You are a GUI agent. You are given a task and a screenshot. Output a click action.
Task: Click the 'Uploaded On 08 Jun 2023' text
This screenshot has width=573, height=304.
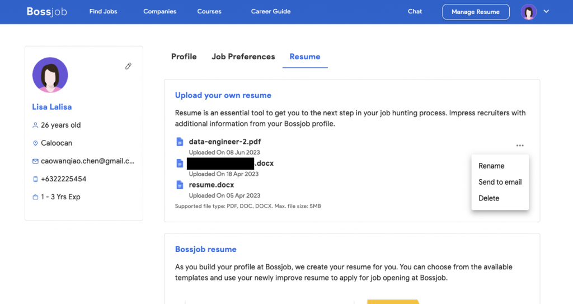coord(224,152)
